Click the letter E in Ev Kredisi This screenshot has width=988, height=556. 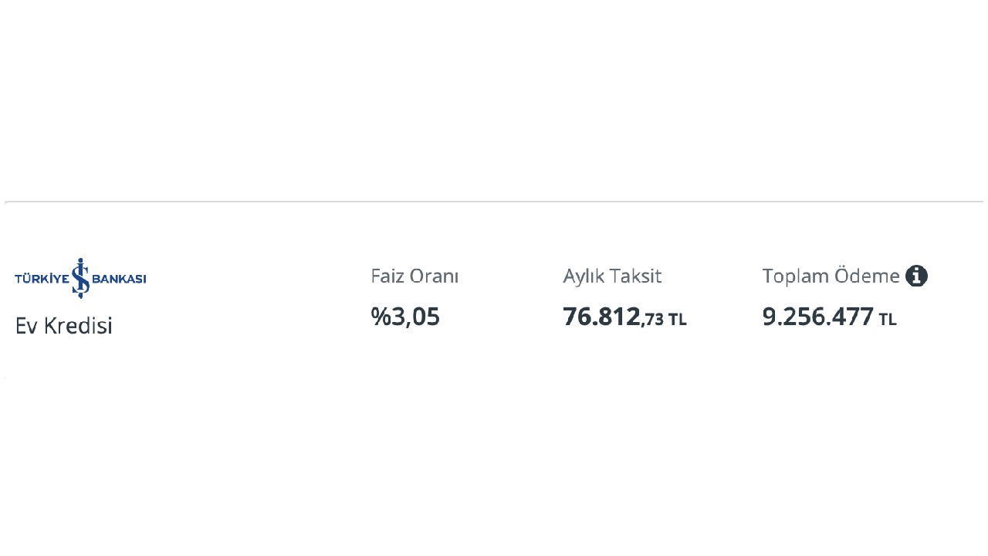tap(21, 326)
